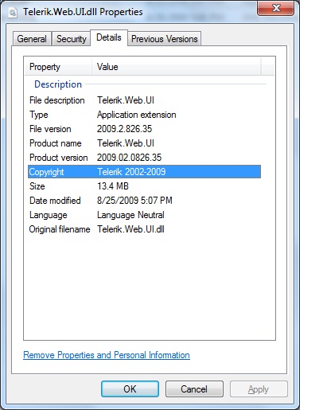323x410 pixels.
Task: Click the value 'Telerik 2002-2009'
Action: [x=131, y=172]
